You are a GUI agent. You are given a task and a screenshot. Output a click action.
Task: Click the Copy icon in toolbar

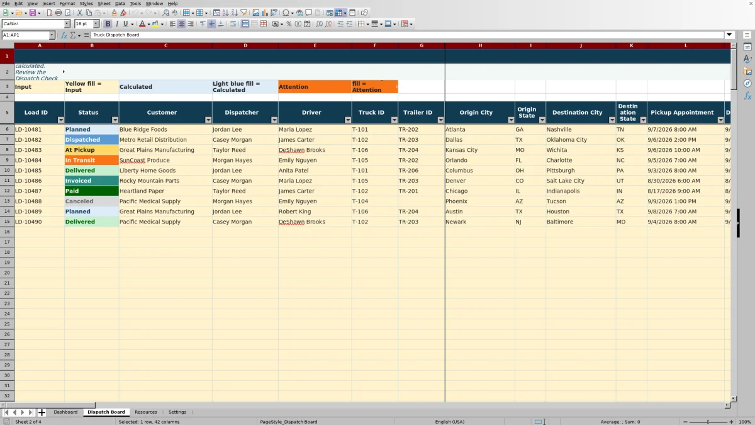tap(89, 13)
